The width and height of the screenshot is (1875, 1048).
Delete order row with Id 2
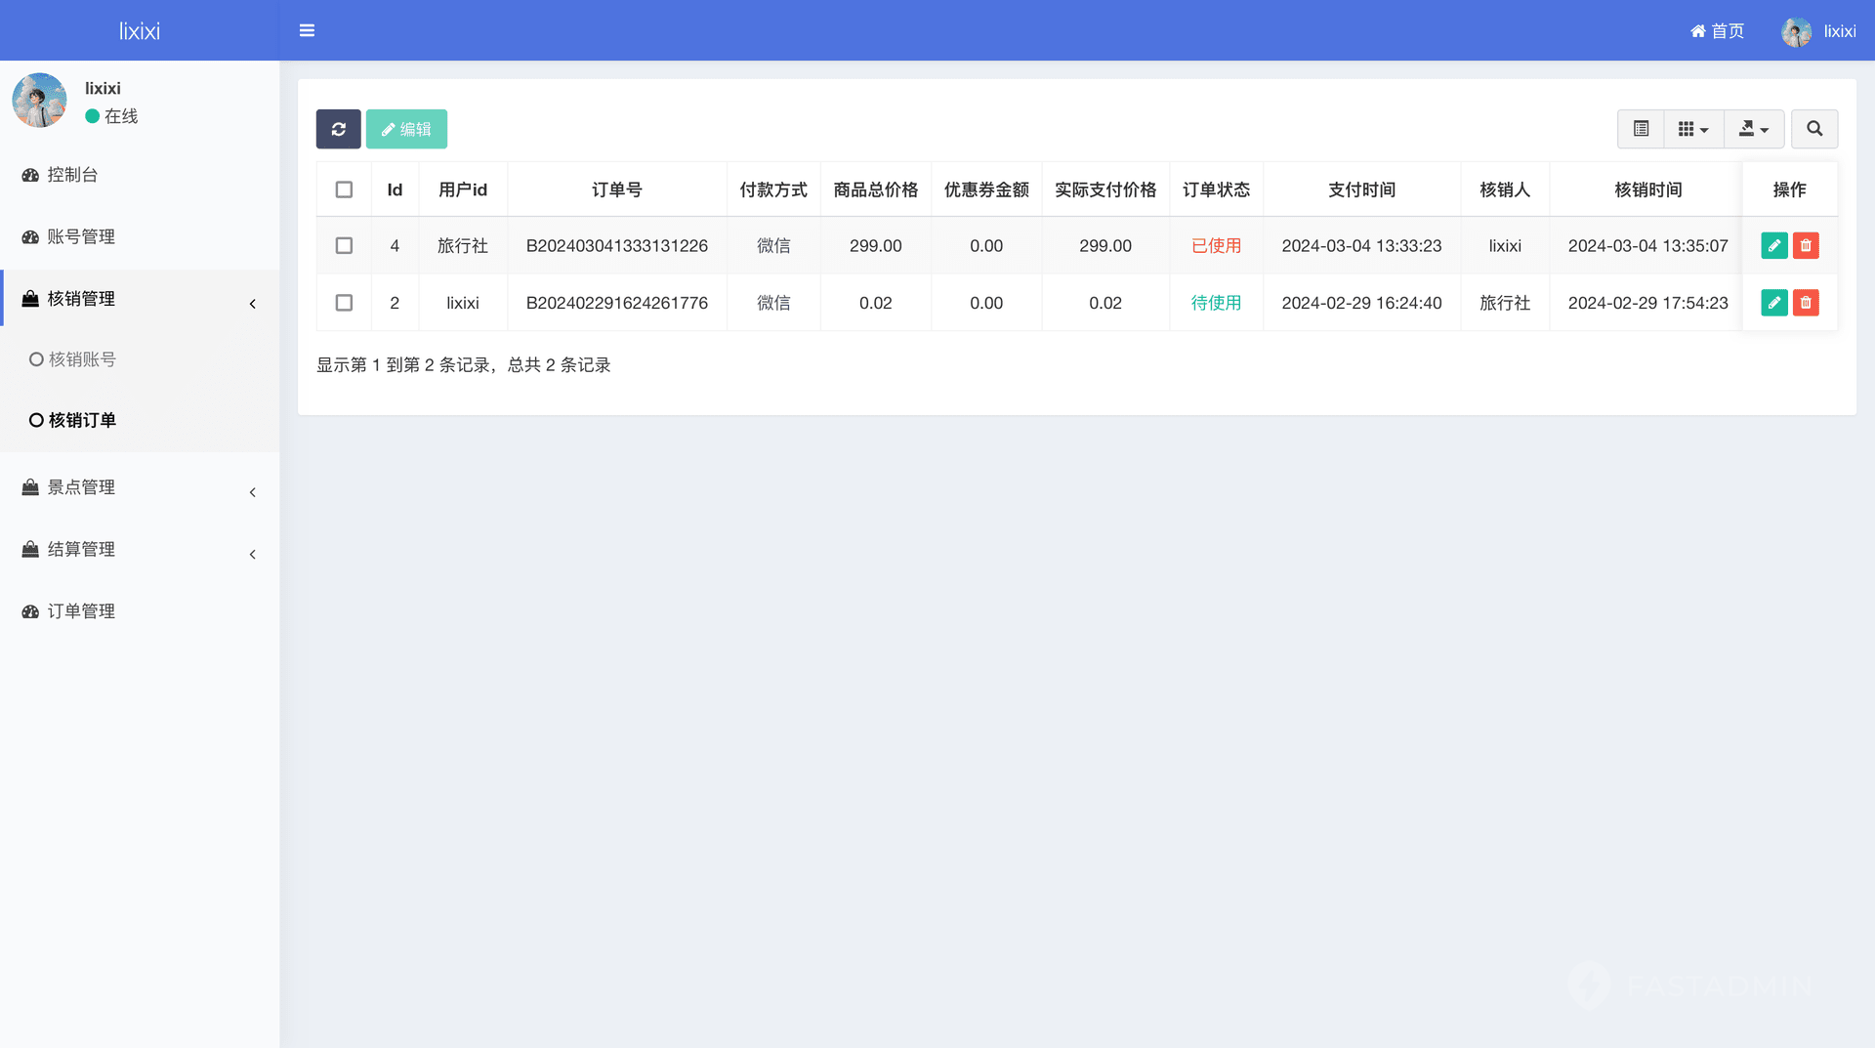click(x=1806, y=303)
